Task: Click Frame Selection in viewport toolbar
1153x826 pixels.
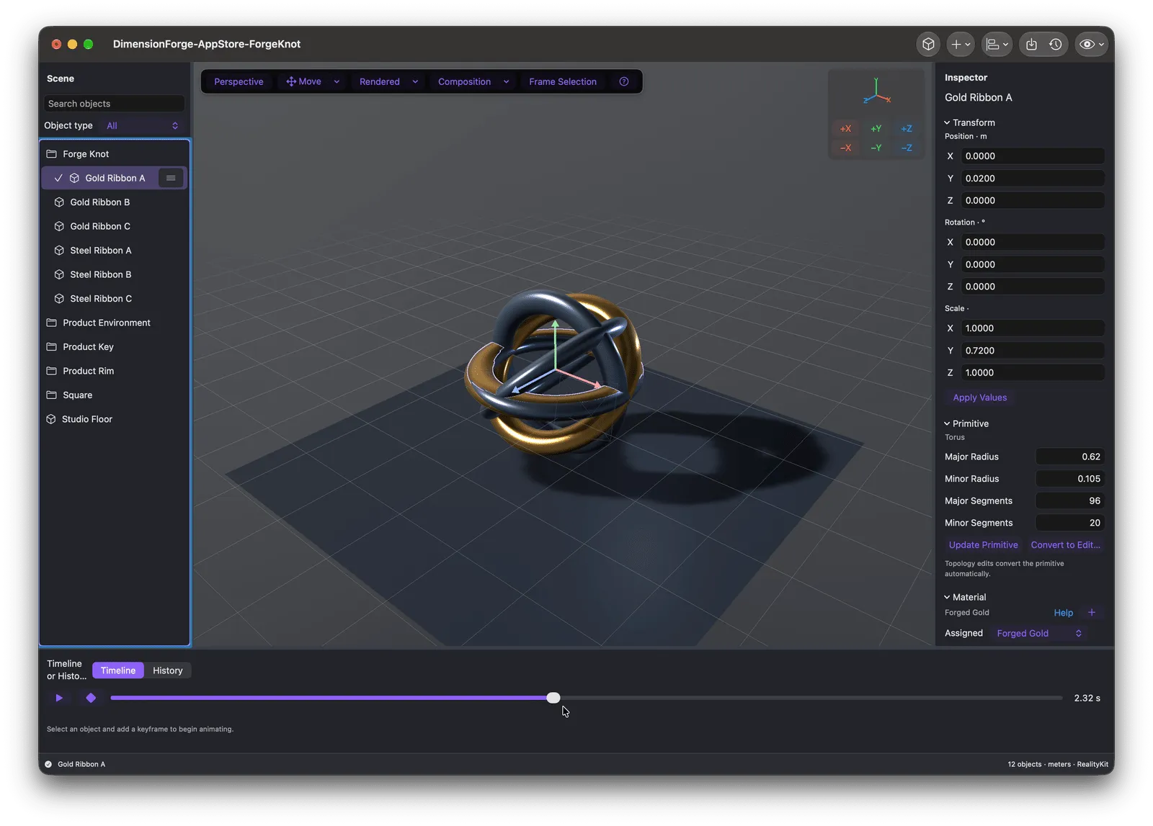Action: (x=563, y=81)
